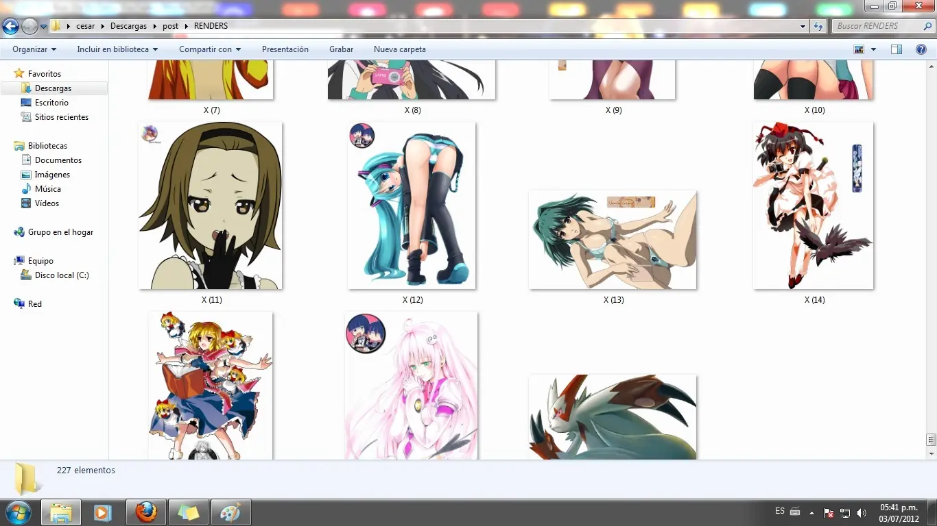The width and height of the screenshot is (937, 526).
Task: Select Equipo in the navigation pane
Action: point(40,261)
